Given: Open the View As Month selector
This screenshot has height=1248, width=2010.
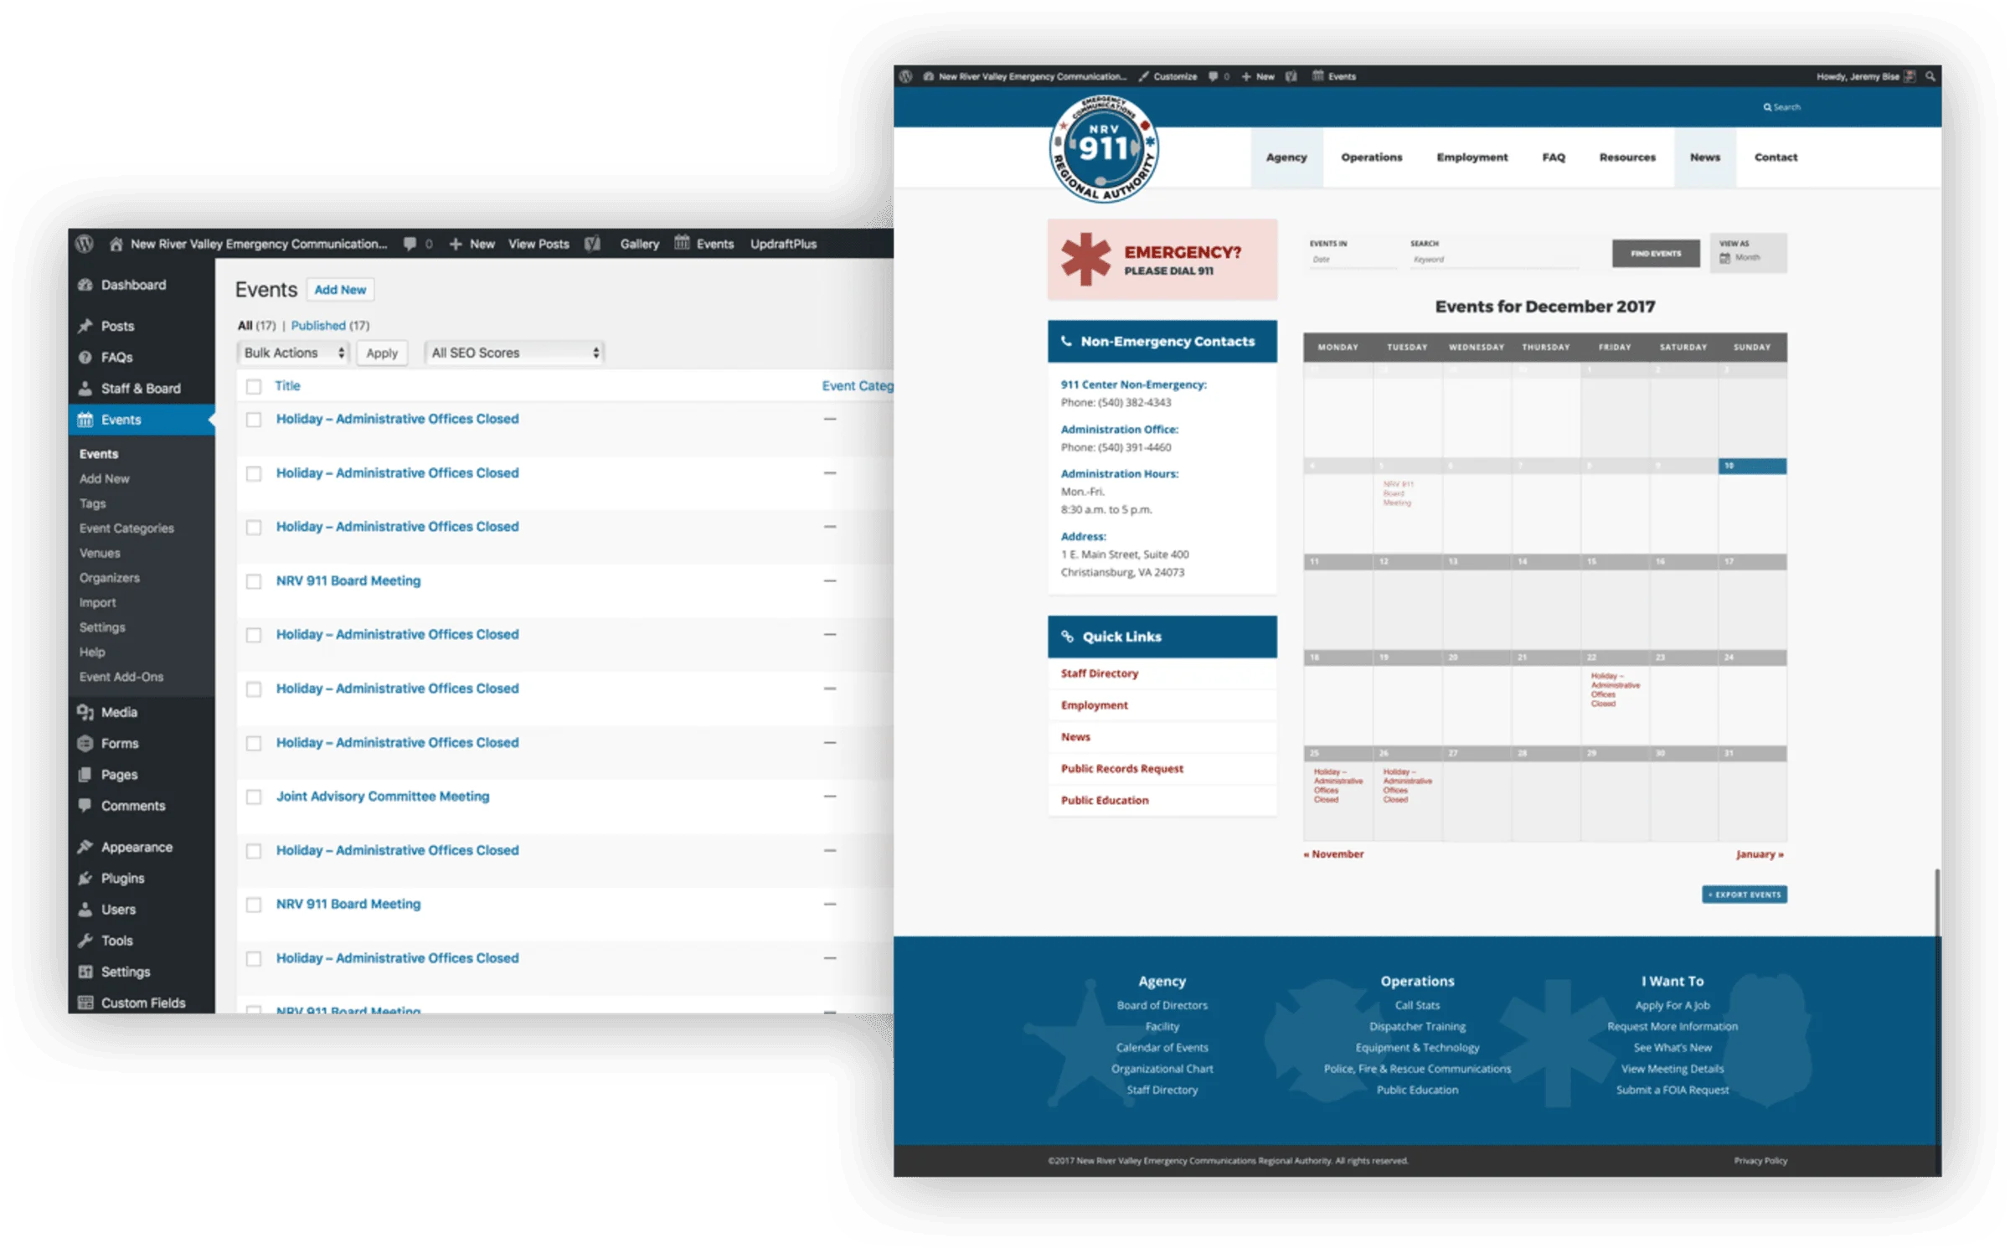Looking at the screenshot, I should click(1748, 252).
